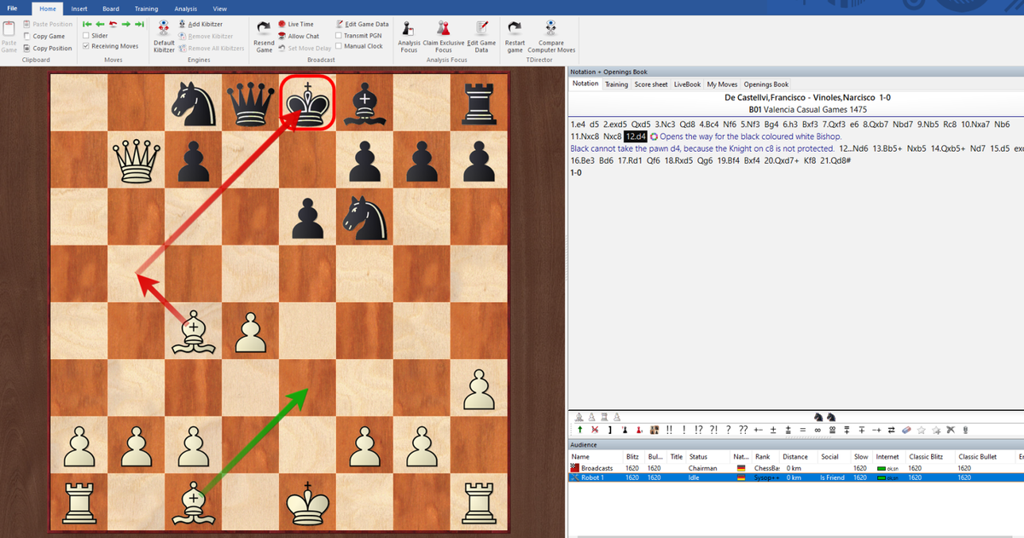Open the File menu
This screenshot has height=538, width=1024.
(13, 9)
